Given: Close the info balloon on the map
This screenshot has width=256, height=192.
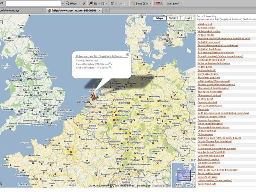Looking at the screenshot, I should (x=128, y=55).
